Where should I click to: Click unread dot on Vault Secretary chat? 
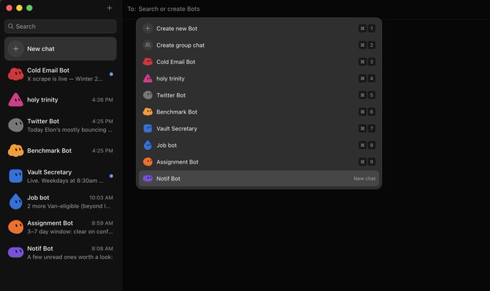pos(111,176)
